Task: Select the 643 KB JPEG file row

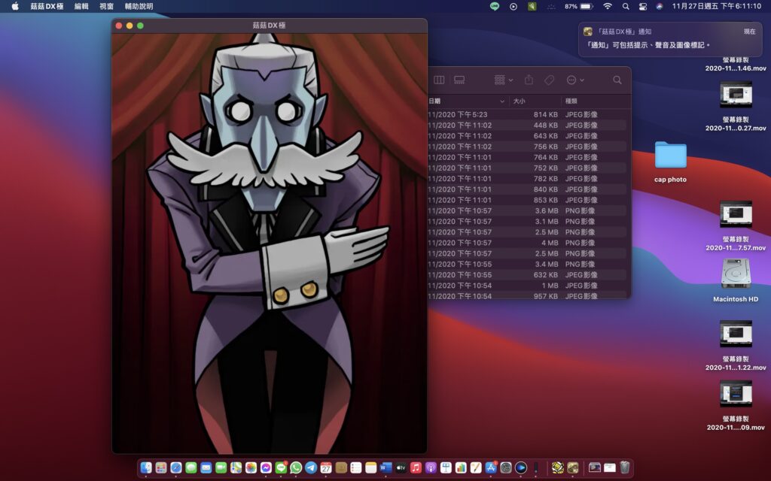Action: point(529,136)
